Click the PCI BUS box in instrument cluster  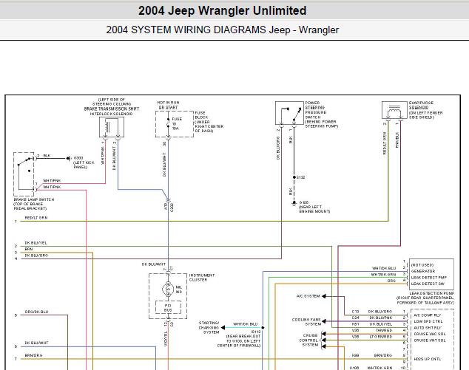[x=168, y=307]
